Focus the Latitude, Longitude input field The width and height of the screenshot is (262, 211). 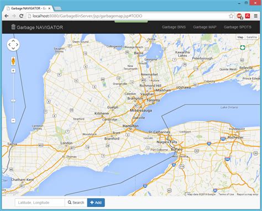coord(40,203)
